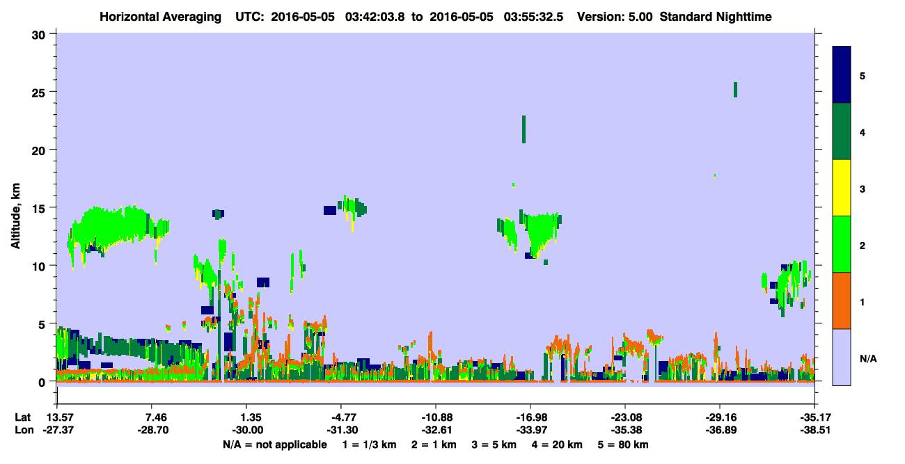Click the latitude value -23.08
The height and width of the screenshot is (464, 905).
[x=624, y=417]
